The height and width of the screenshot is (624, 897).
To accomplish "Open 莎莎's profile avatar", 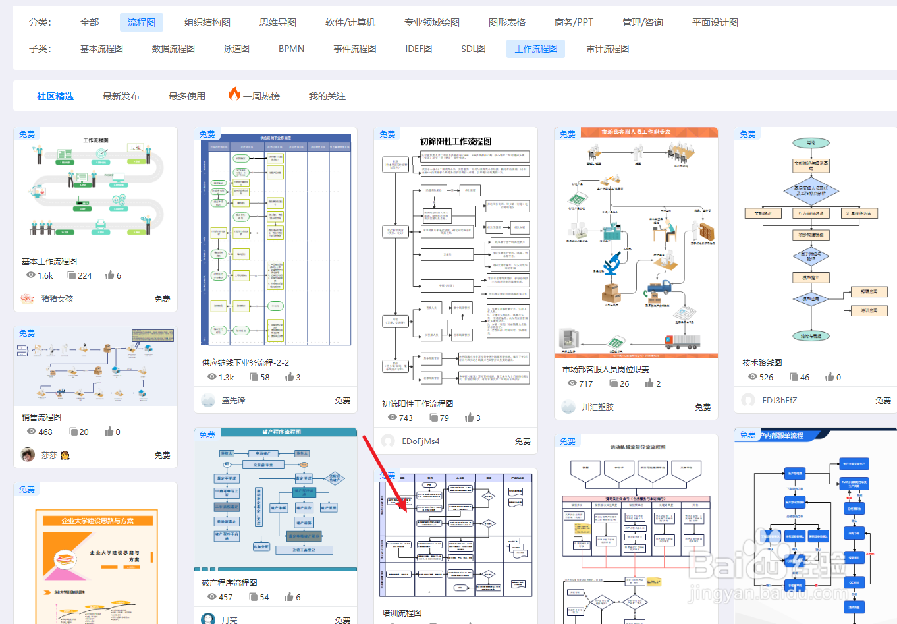I will (27, 455).
